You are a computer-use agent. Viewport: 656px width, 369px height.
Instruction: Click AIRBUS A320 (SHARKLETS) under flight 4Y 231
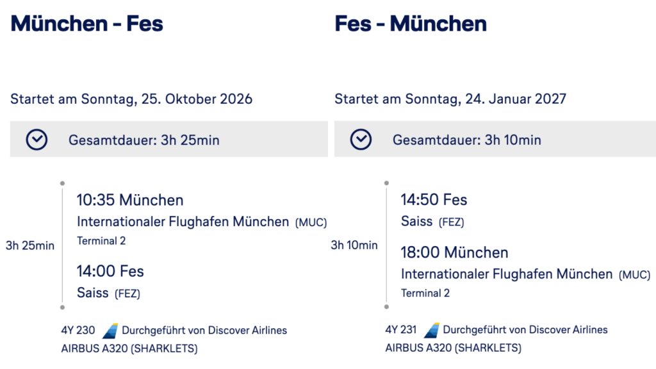pyautogui.click(x=453, y=348)
